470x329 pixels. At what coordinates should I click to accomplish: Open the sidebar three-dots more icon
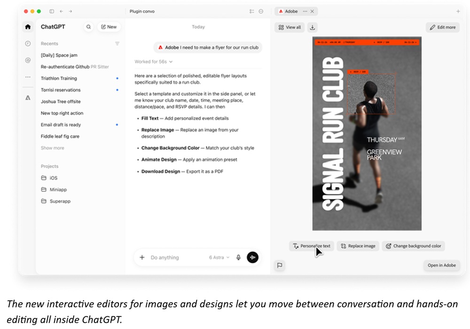pos(28,77)
